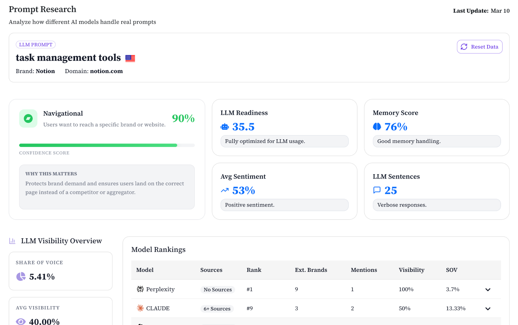Click the 90% confidence value
This screenshot has width=518, height=325.
[183, 118]
